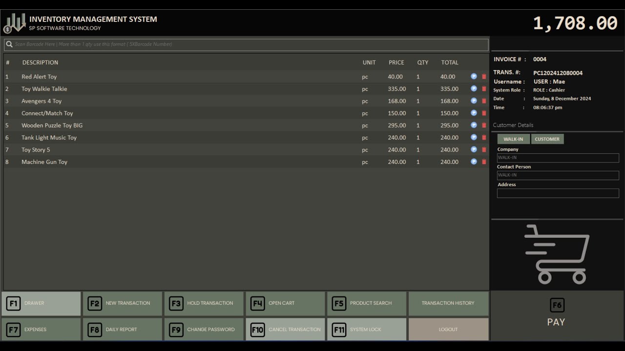
Task: Click the Inventory Management System logo icon
Action: [x=15, y=23]
